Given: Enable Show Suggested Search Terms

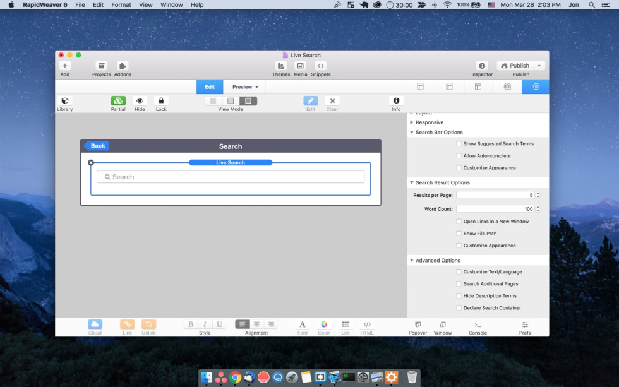Looking at the screenshot, I should (x=459, y=143).
